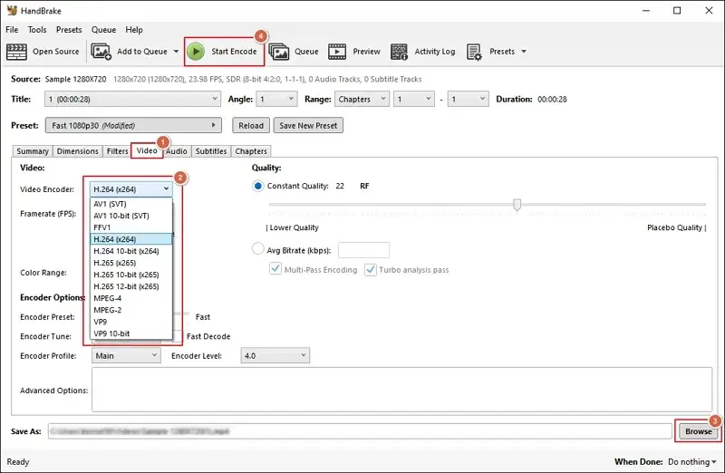
Task: Select VP9 encoder option
Action: coord(131,322)
